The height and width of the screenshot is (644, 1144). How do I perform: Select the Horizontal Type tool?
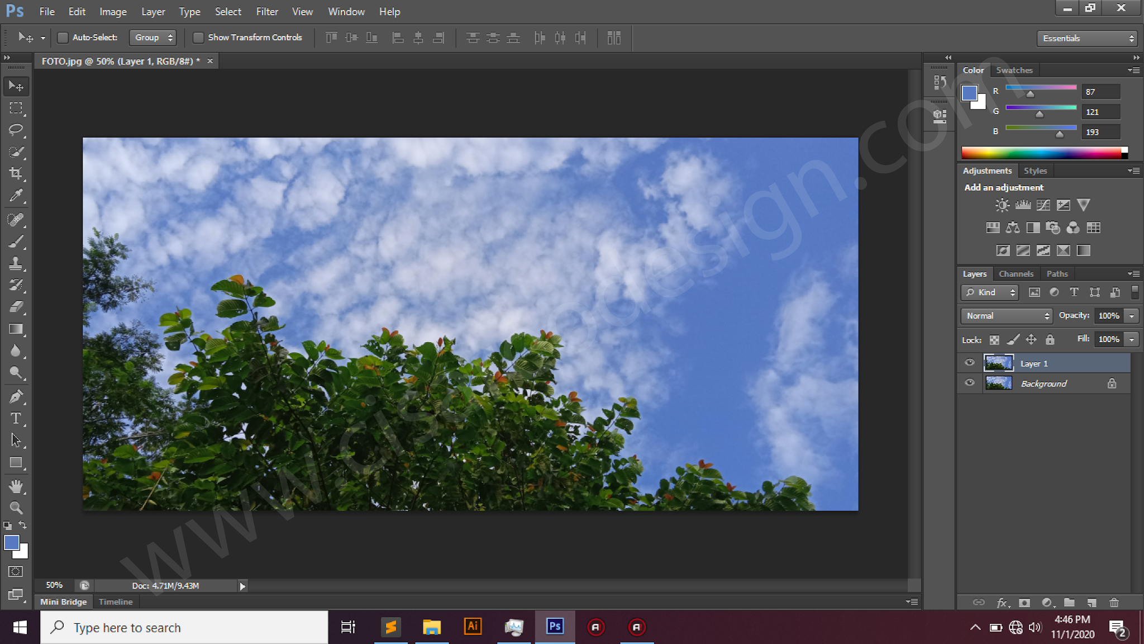coord(16,419)
